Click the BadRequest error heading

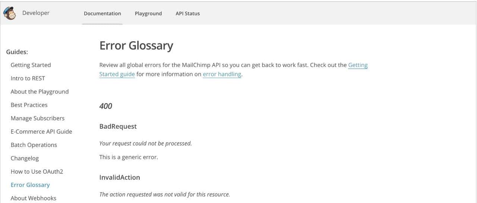point(118,127)
